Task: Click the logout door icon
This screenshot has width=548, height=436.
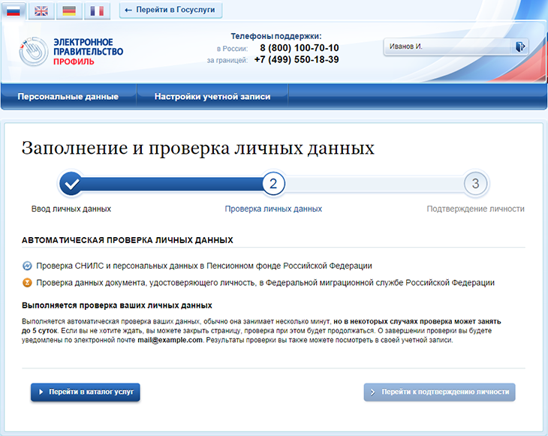Action: (520, 47)
